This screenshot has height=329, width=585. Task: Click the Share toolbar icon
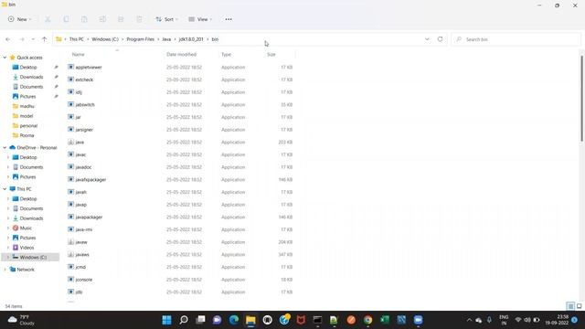[x=121, y=19]
